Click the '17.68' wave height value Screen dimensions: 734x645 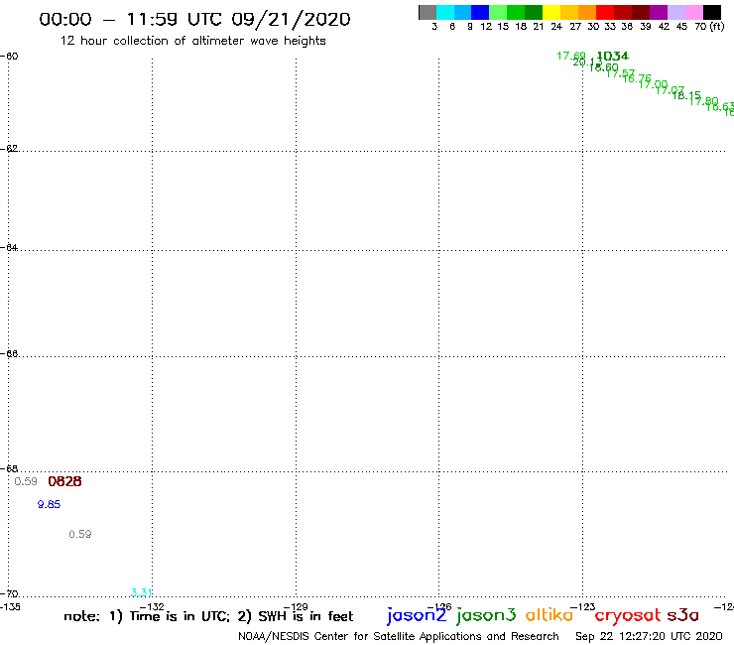tap(570, 57)
